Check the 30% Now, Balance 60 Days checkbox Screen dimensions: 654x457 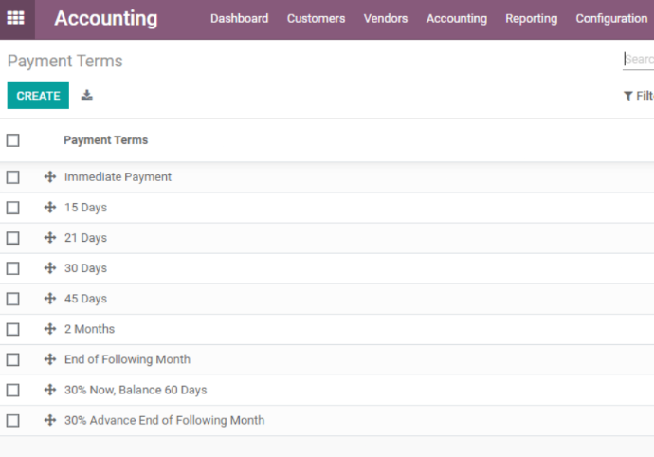13,391
